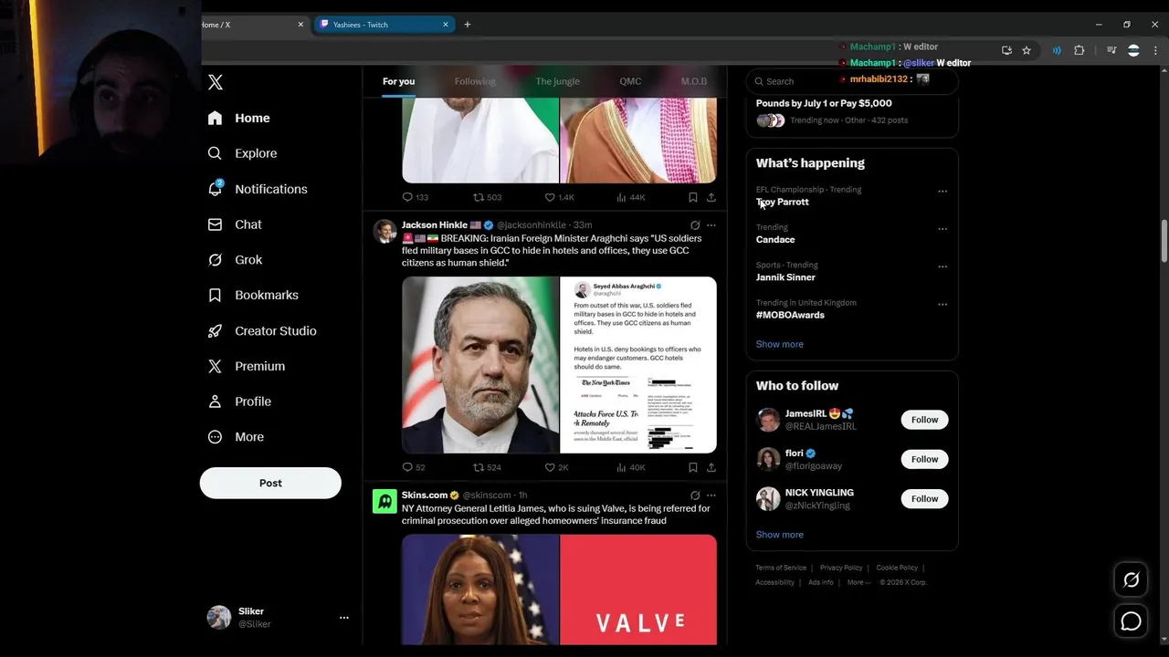This screenshot has height=657, width=1169.
Task: Open Chrome extensions puzzle icon
Action: coord(1079,50)
